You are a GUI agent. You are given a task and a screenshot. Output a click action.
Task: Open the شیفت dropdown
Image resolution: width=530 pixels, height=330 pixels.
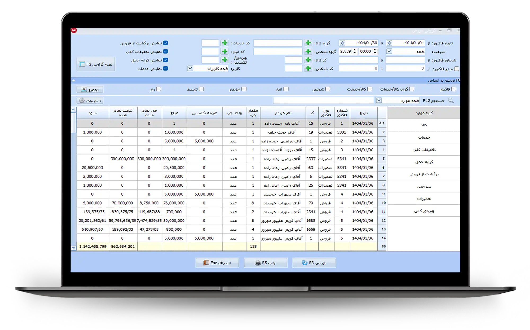(389, 51)
